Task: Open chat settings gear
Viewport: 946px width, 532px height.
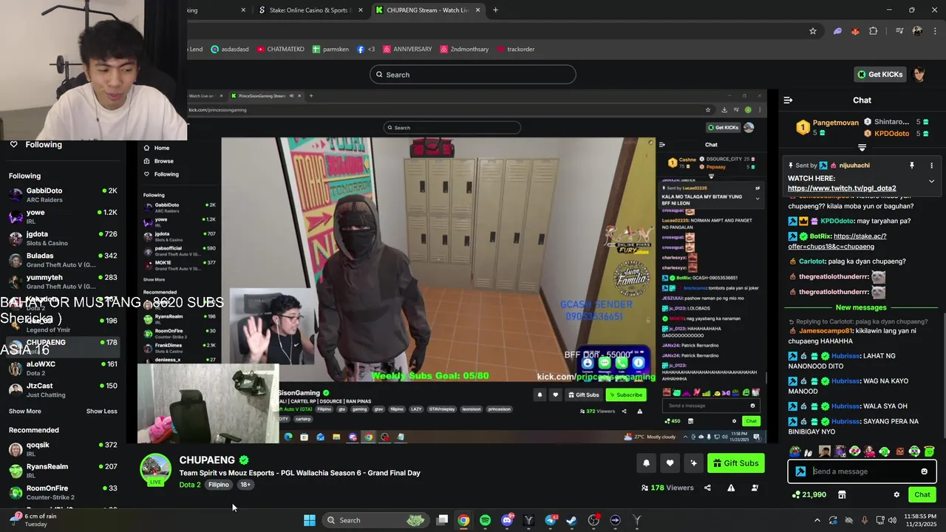Action: (x=896, y=494)
